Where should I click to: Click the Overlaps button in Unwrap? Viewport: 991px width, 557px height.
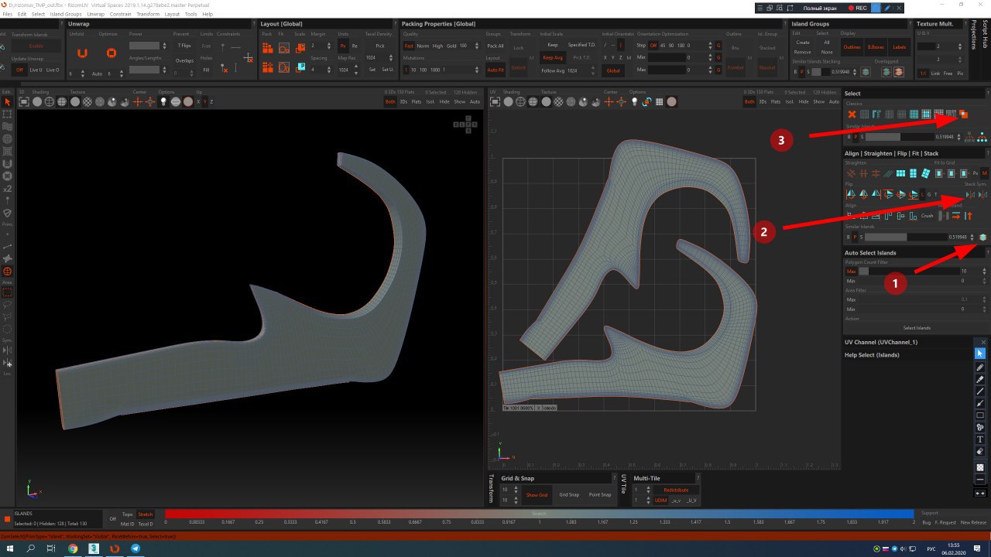click(184, 60)
